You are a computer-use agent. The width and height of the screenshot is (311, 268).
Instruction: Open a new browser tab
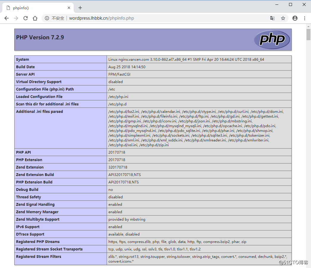(x=80, y=8)
